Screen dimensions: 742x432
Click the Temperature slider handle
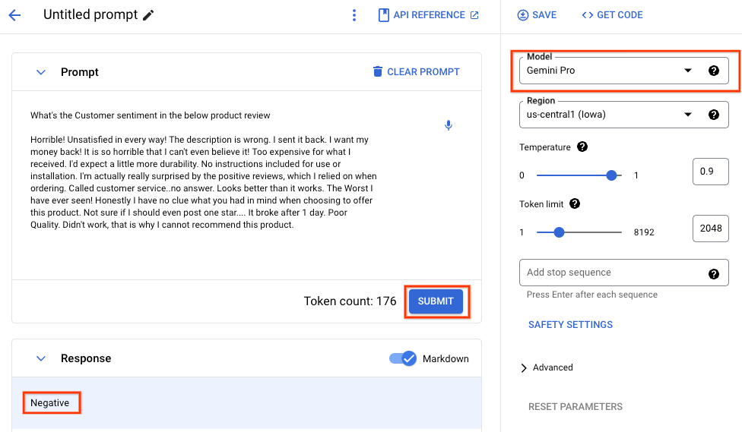tap(611, 175)
